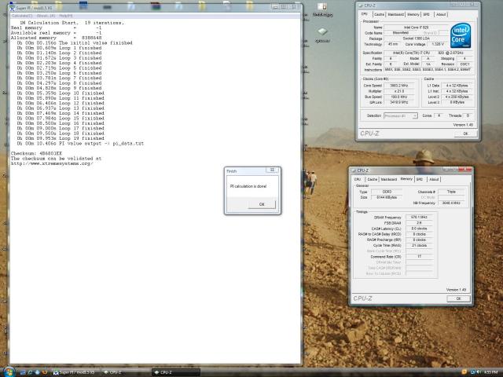Close the bottom CPU-Z window

[464, 170]
